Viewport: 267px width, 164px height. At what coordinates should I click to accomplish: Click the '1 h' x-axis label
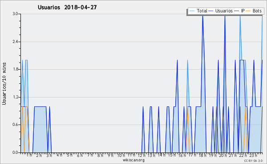pyautogui.click(x=29, y=155)
